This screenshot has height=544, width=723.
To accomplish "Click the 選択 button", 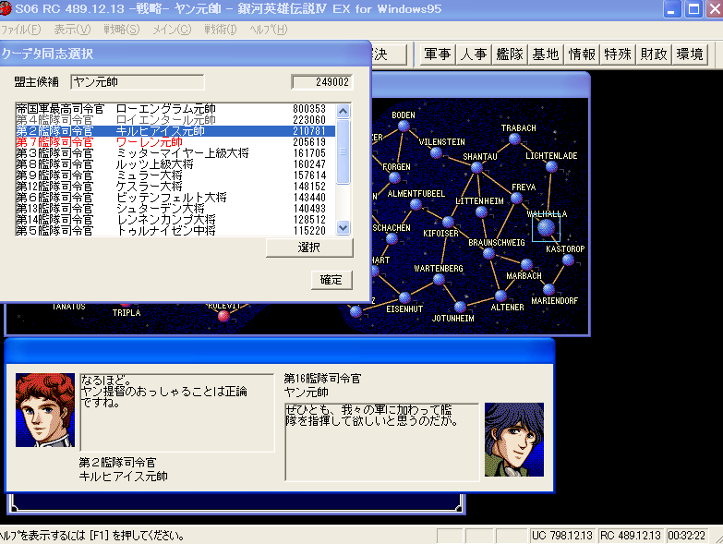I will tap(309, 248).
